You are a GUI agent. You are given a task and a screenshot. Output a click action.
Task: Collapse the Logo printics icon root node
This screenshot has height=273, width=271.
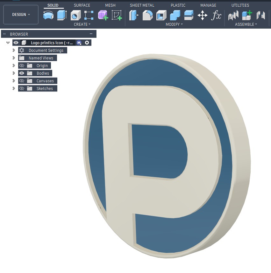8,43
